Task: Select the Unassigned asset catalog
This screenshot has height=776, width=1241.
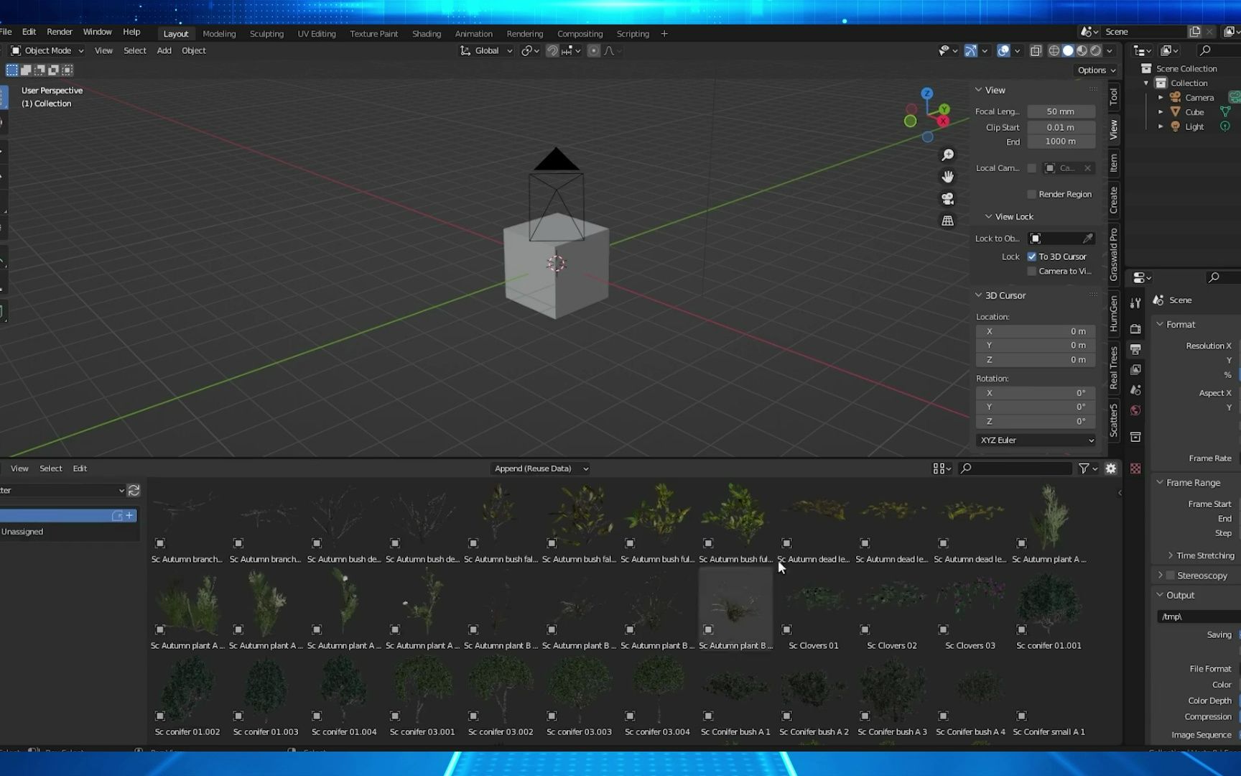Action: [23, 532]
